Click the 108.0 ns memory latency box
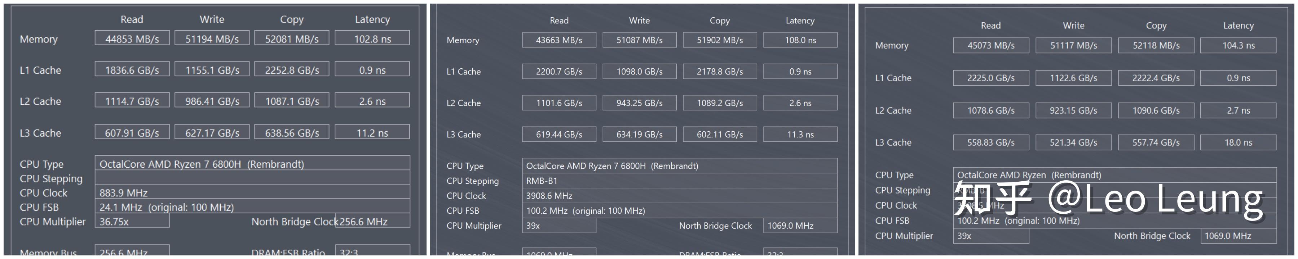 (x=800, y=40)
